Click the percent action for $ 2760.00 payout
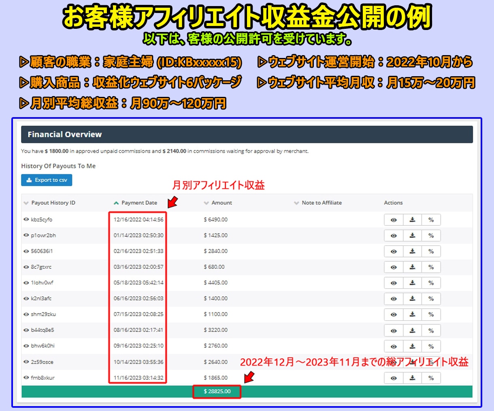The image size is (494, 411). tap(431, 346)
